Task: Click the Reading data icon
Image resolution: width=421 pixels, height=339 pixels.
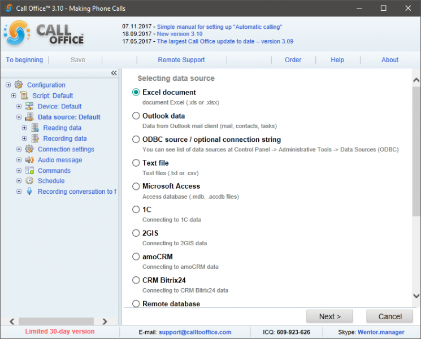Action: tap(35, 128)
